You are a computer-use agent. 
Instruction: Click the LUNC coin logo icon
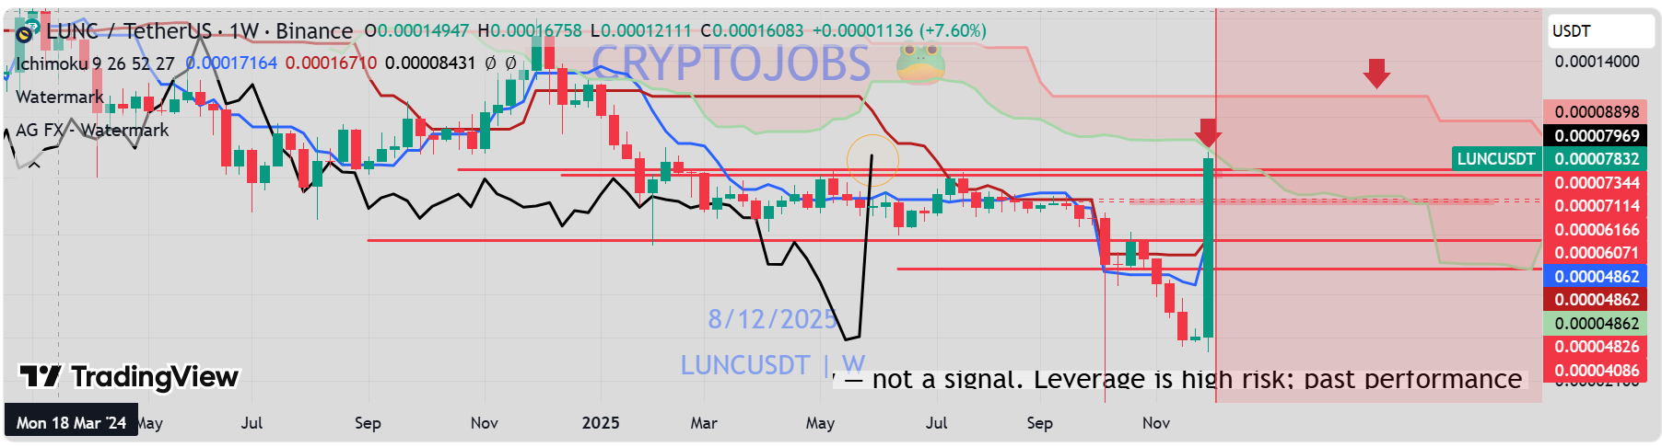pos(25,33)
